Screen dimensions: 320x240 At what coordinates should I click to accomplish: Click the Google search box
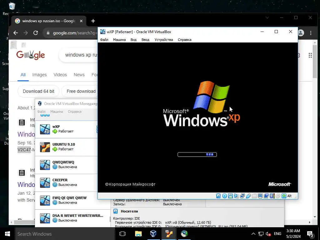click(78, 55)
